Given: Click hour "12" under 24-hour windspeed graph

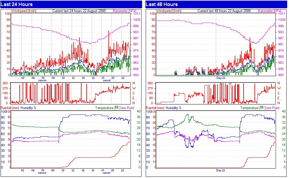Looking at the screenshot, I should tap(73, 78).
